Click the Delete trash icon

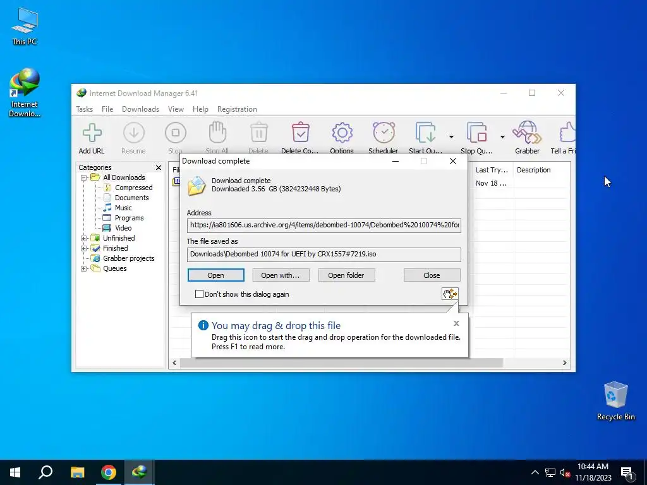[x=258, y=133]
